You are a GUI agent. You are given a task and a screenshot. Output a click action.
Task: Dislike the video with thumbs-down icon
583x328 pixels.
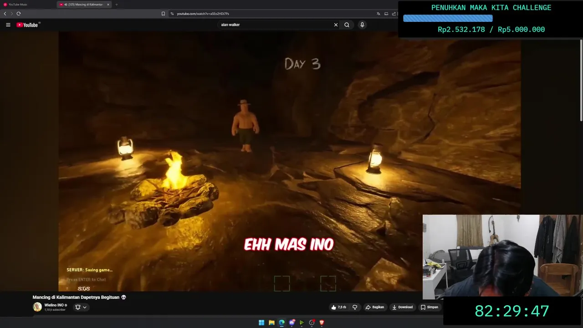pos(355,307)
